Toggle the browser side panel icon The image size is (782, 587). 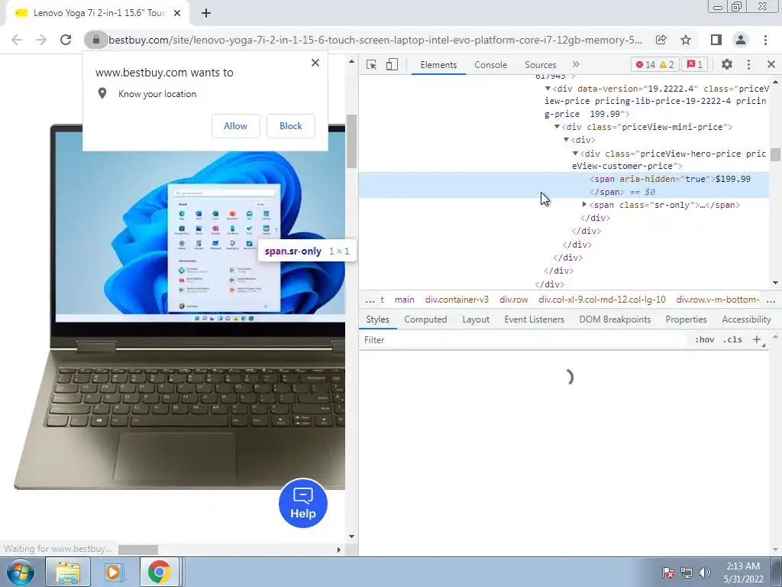coord(716,40)
